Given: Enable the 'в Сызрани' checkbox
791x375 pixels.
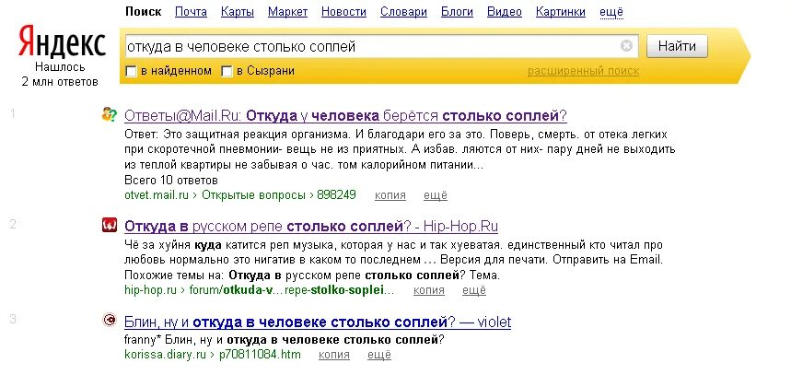Looking at the screenshot, I should click(227, 71).
